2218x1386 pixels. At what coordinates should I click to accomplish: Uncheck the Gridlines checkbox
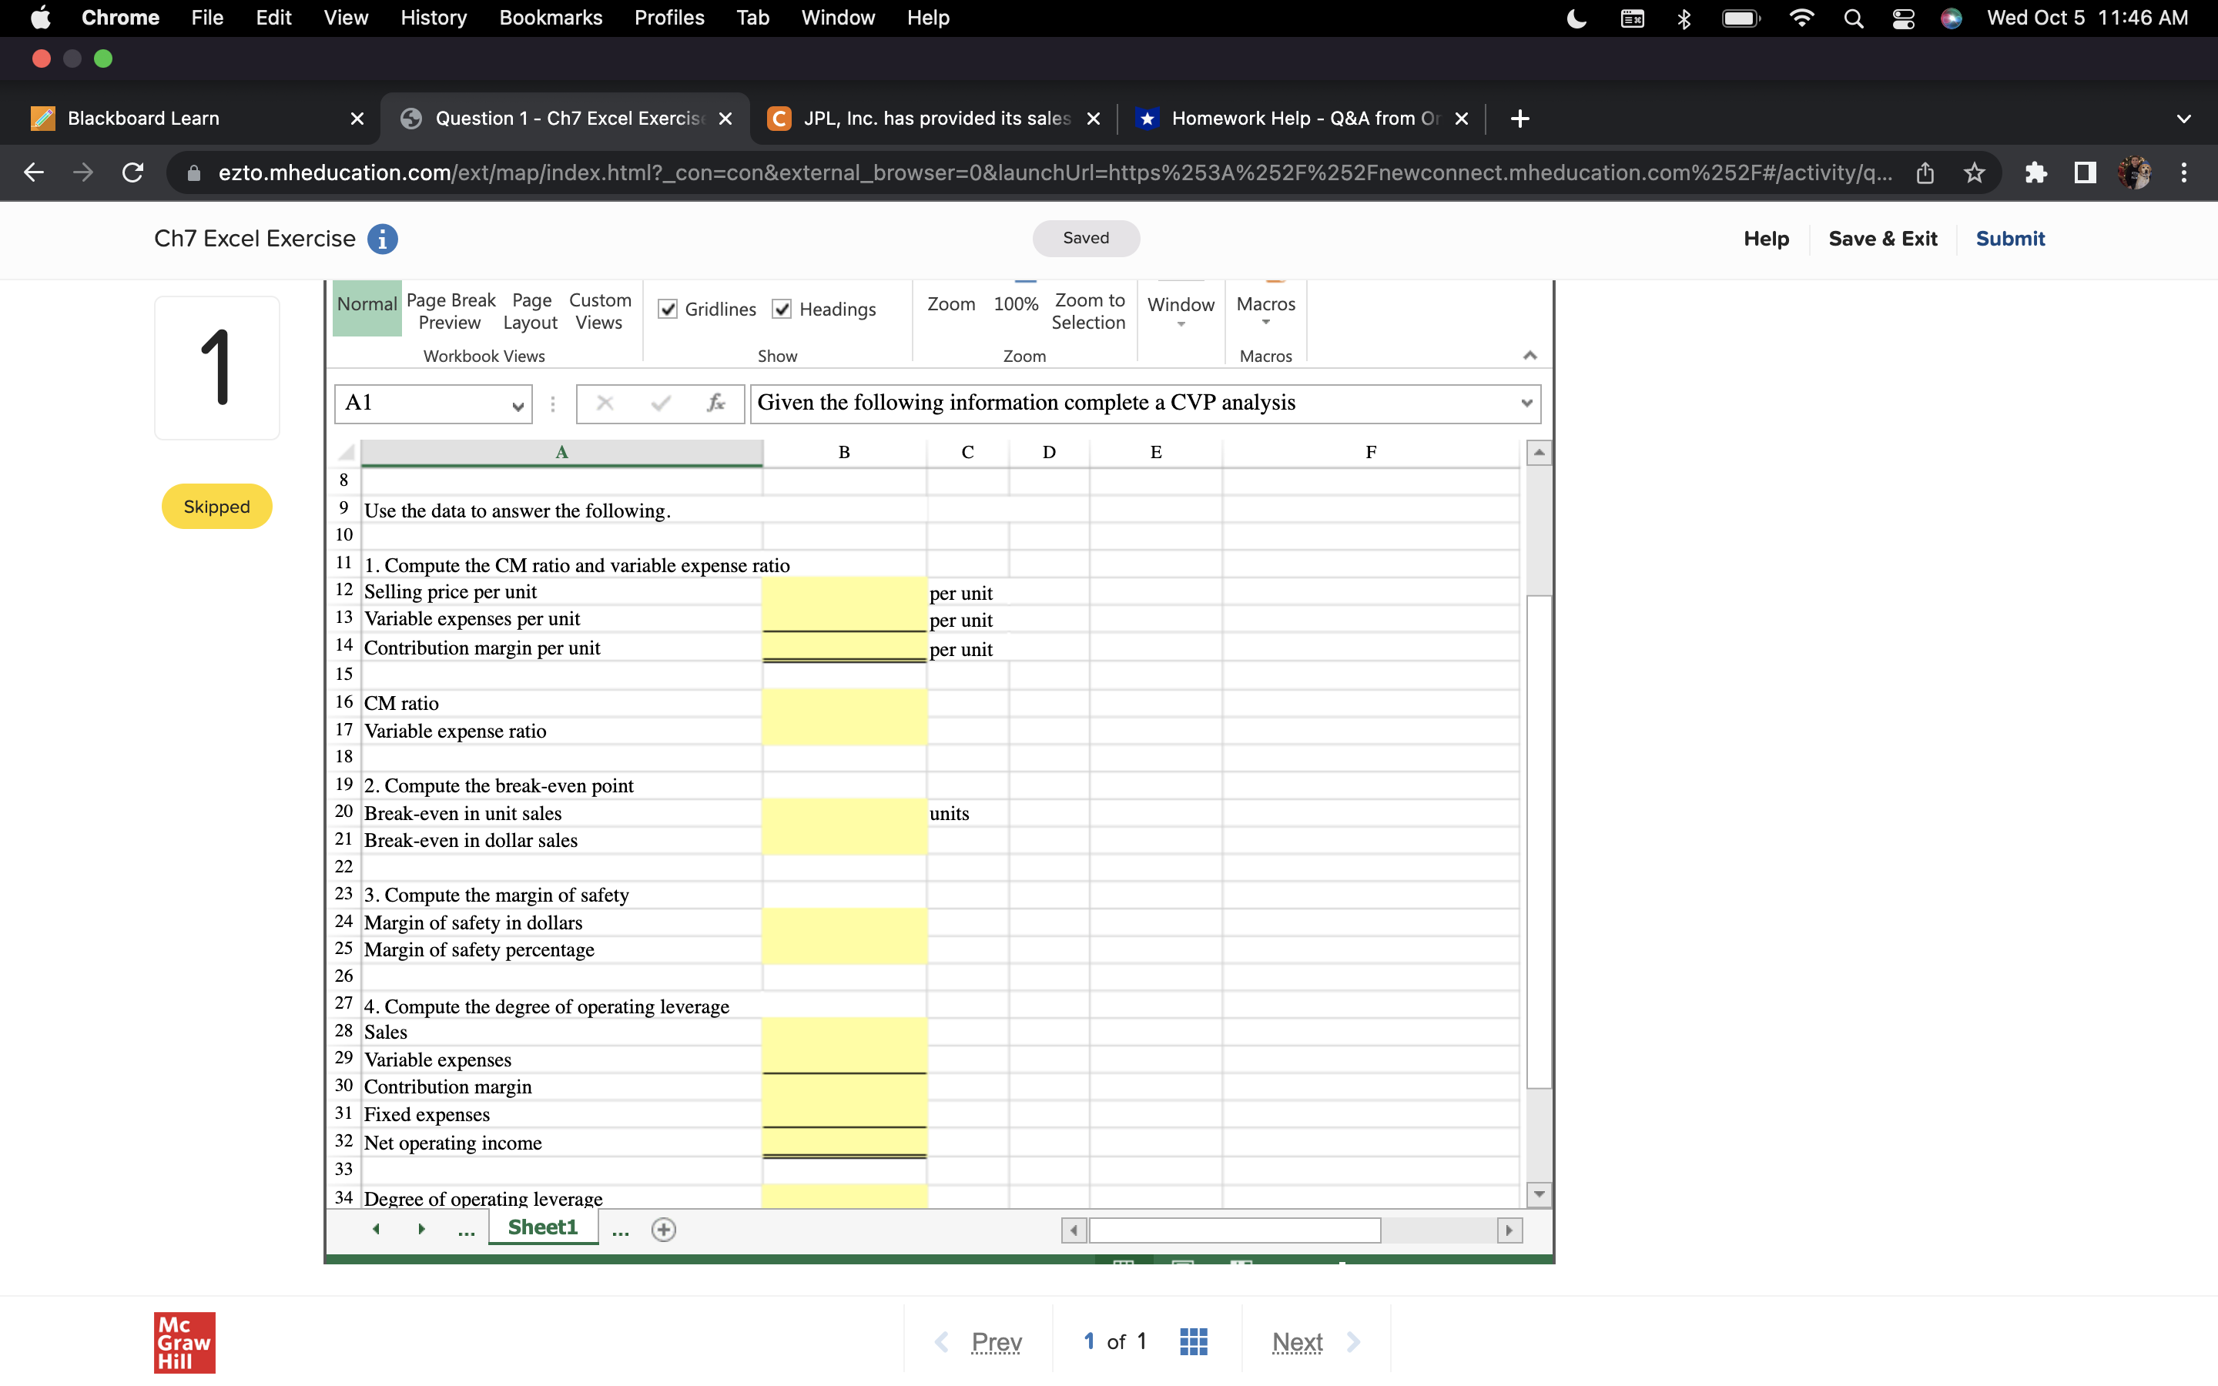(x=667, y=309)
